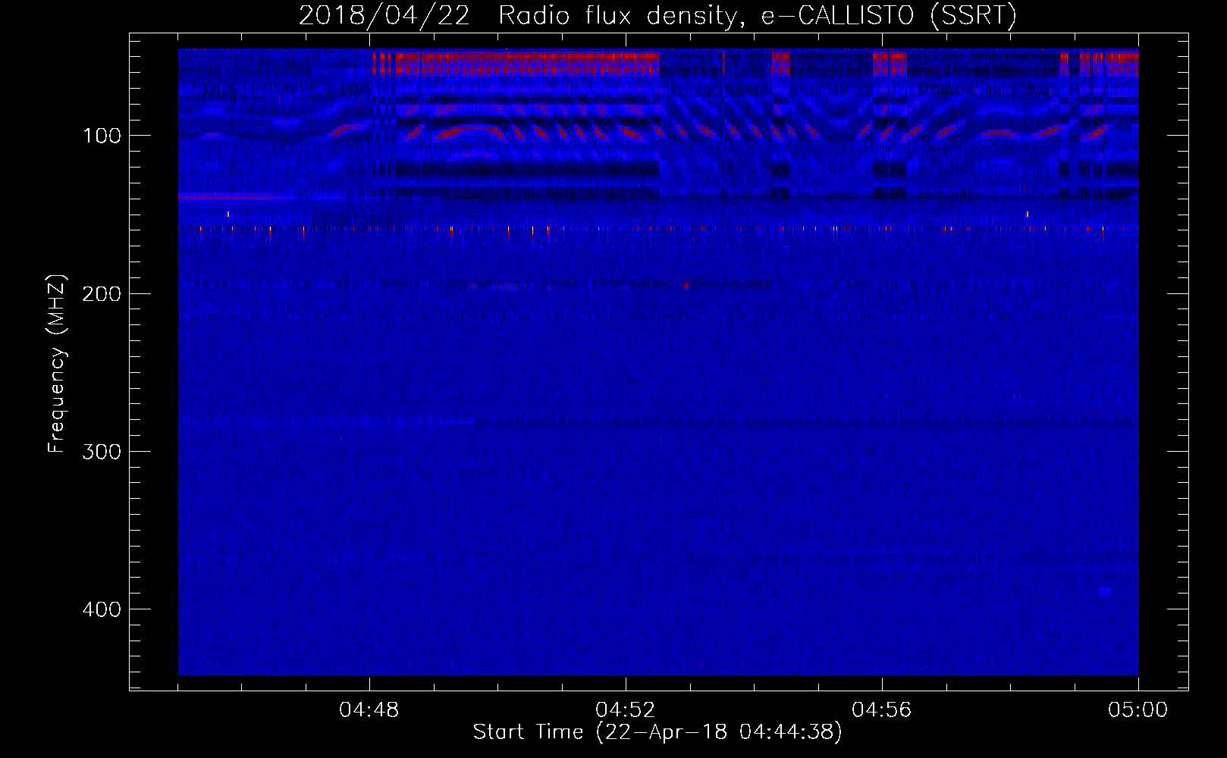Click the "04:56" time tick label
1227x758 pixels.
click(882, 710)
